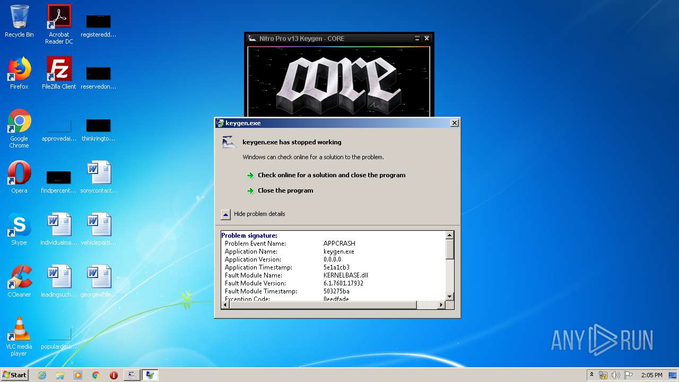Select the georgewhite... Word document

click(99, 281)
